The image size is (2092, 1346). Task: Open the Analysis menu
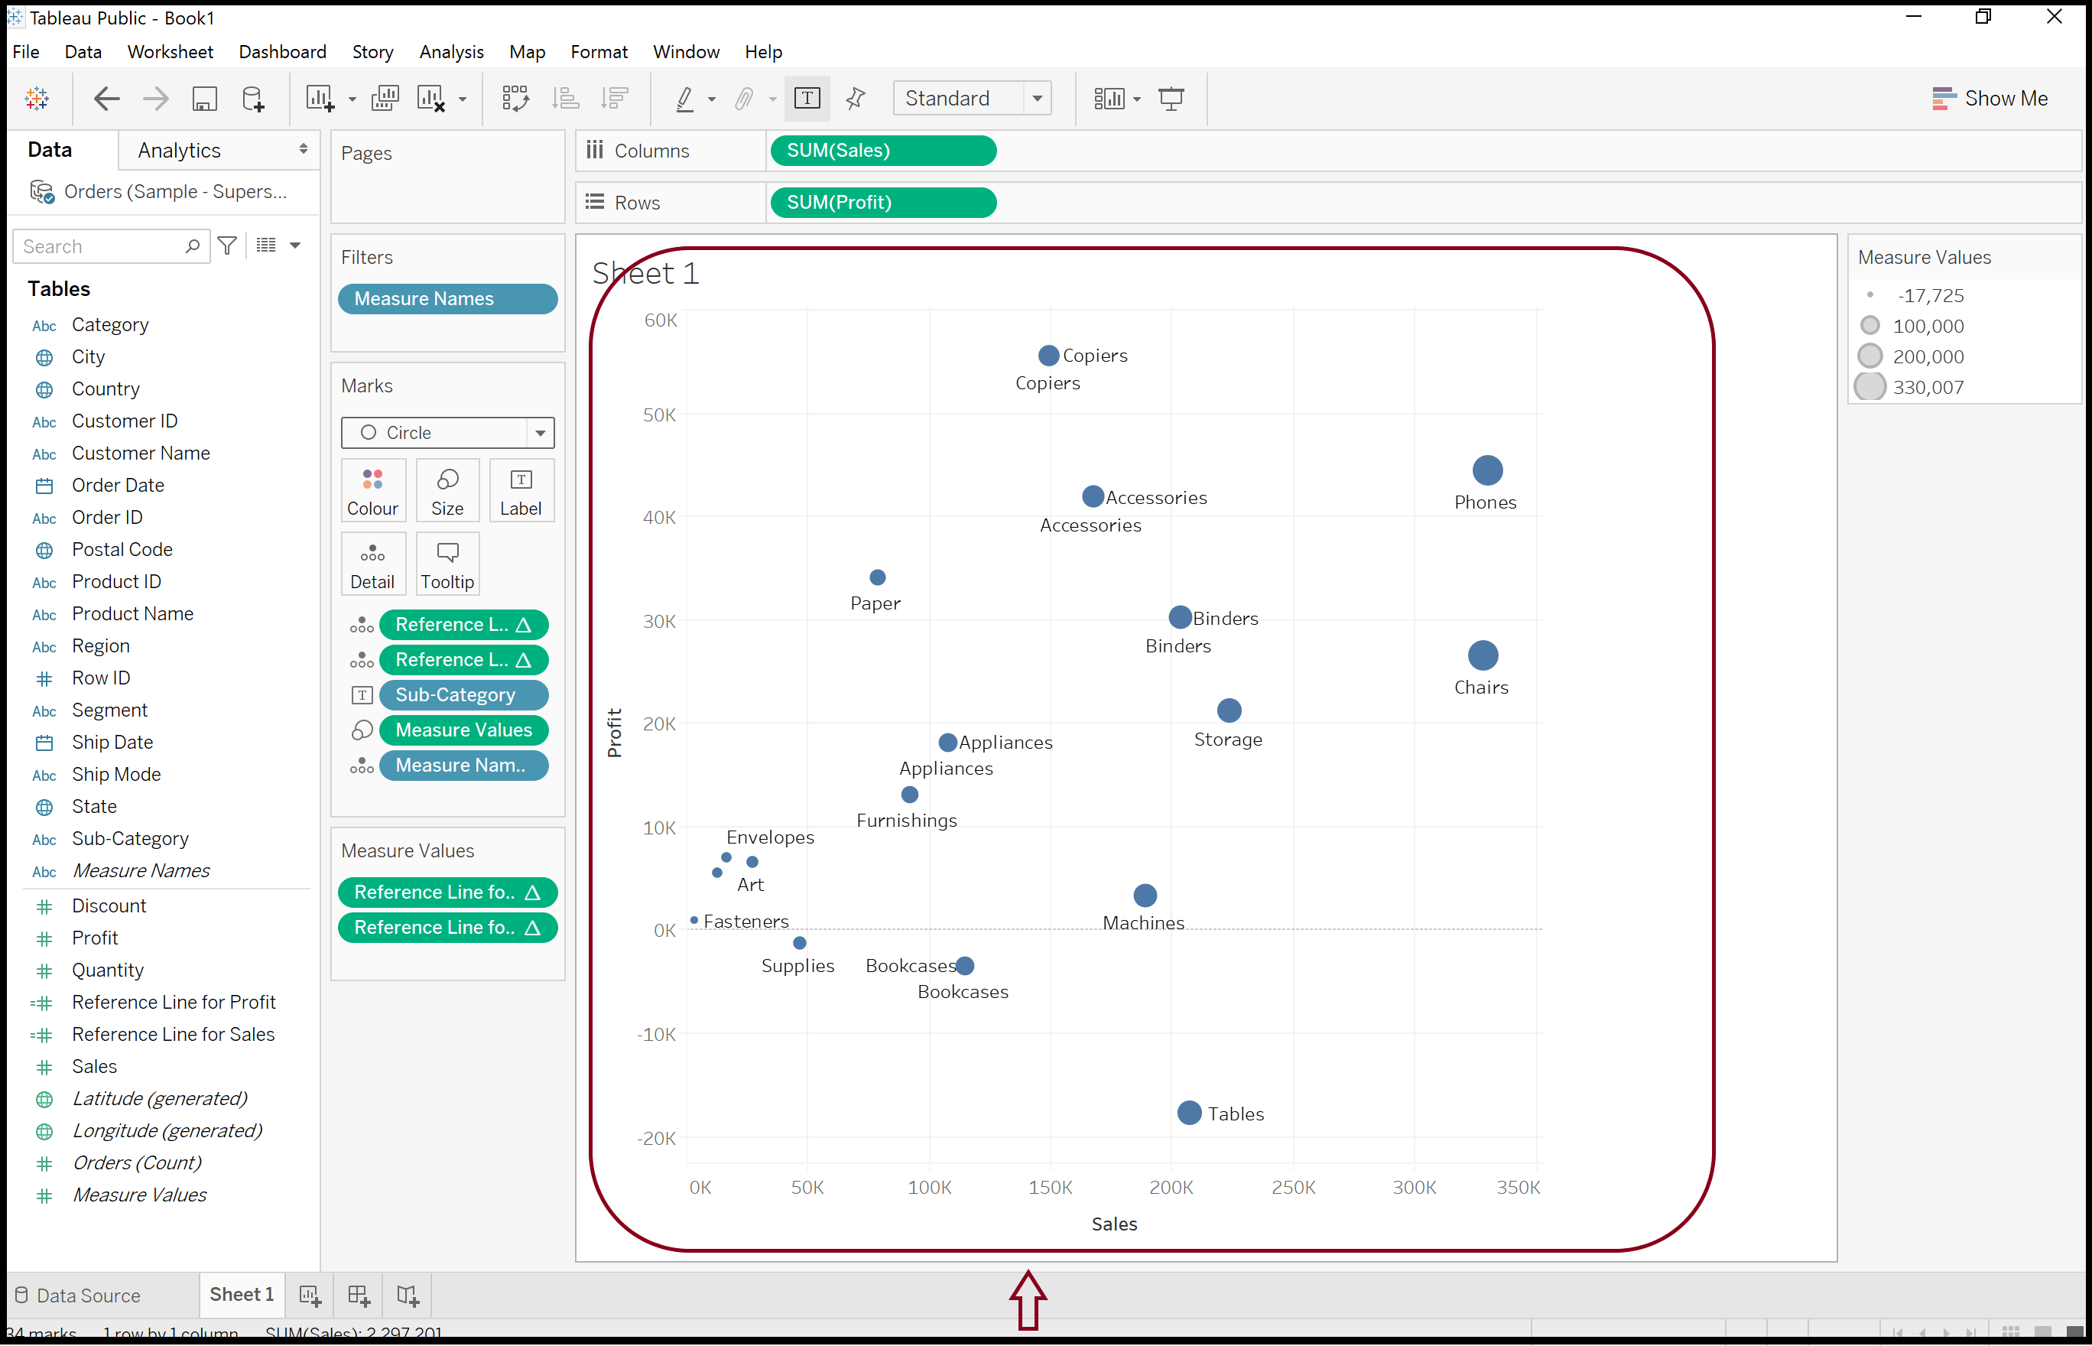[451, 51]
